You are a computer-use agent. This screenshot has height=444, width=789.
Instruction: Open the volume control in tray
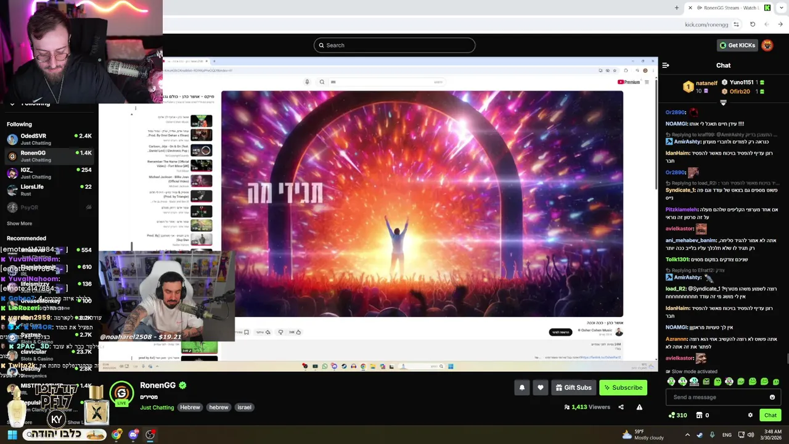(750, 435)
